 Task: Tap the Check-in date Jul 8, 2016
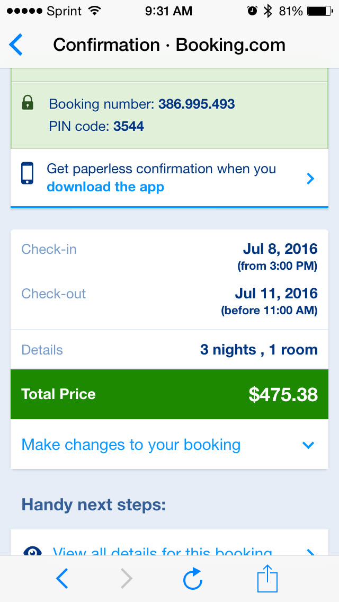(280, 249)
